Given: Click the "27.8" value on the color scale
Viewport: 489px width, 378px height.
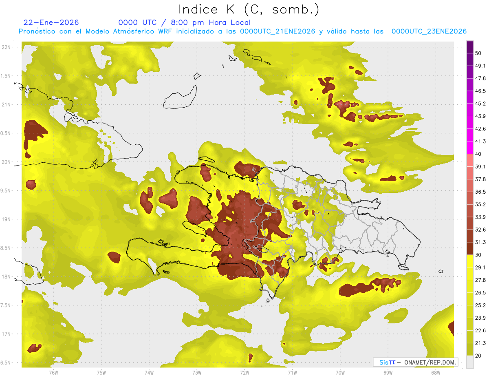Looking at the screenshot, I should 480,280.
